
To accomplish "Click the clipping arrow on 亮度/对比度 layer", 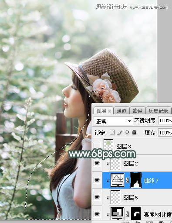I will click(x=108, y=214).
